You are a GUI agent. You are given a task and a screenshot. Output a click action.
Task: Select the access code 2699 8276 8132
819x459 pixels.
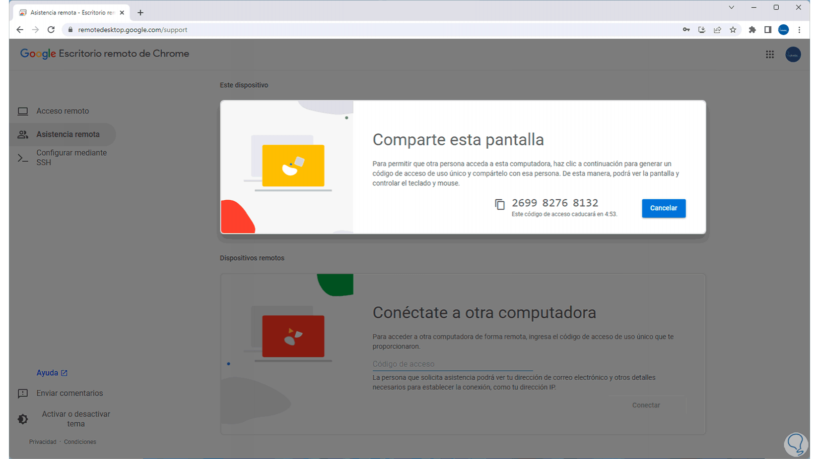tap(555, 203)
